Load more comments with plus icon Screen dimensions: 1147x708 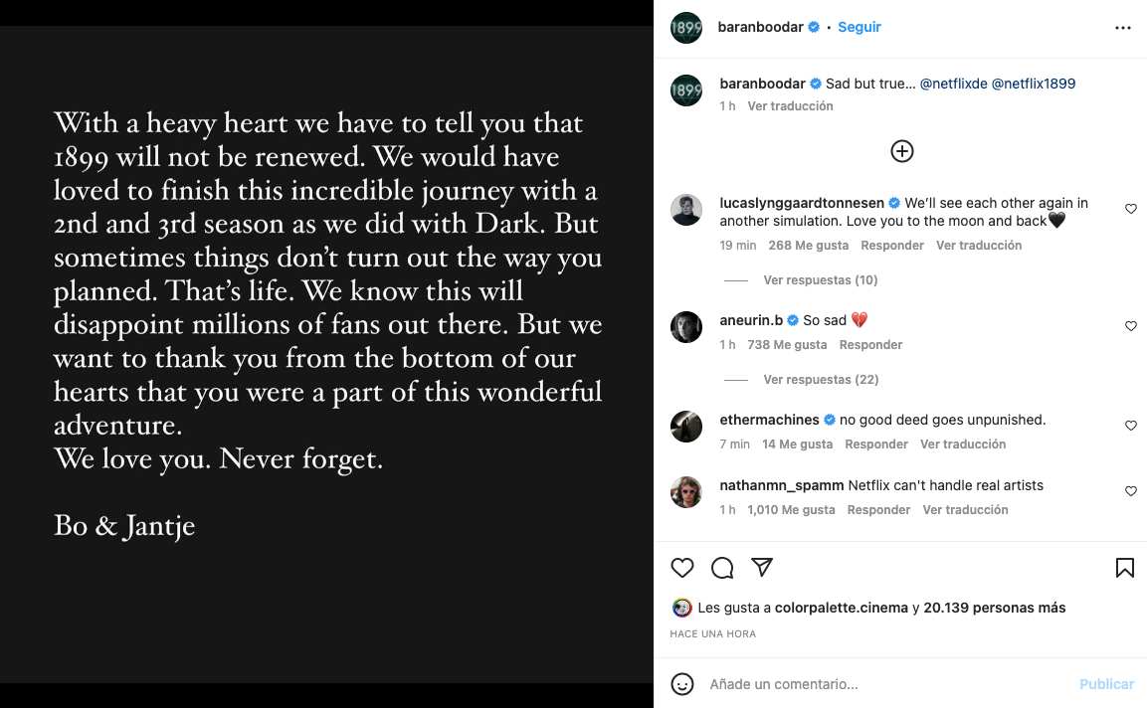coord(901,151)
